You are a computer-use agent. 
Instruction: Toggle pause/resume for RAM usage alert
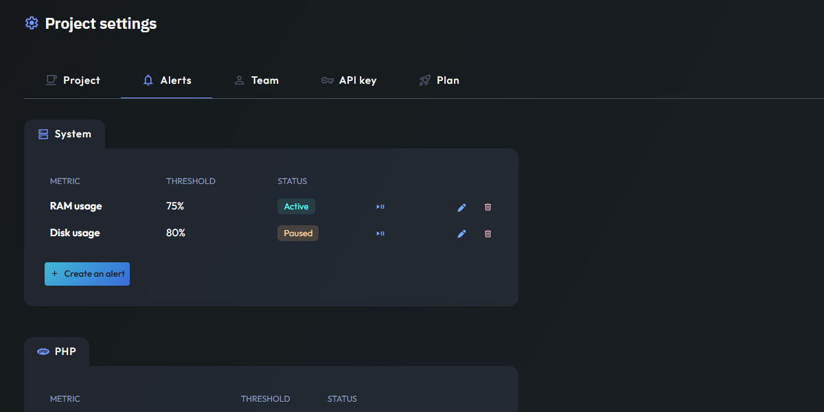coord(380,207)
